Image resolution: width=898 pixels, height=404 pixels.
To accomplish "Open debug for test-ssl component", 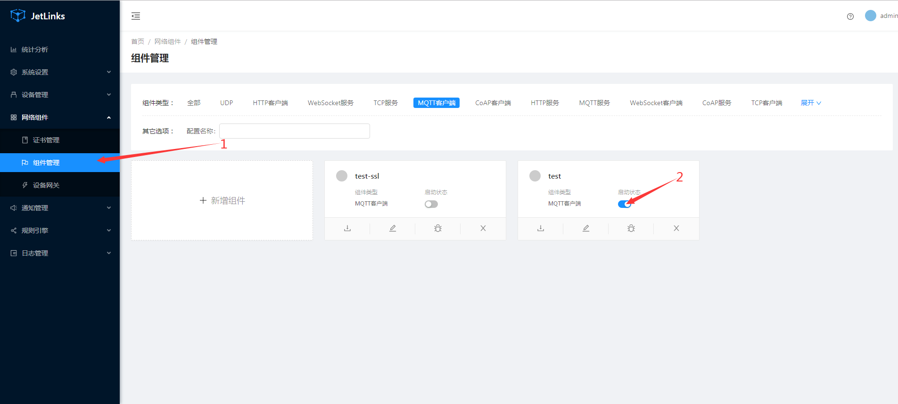I will tap(438, 229).
